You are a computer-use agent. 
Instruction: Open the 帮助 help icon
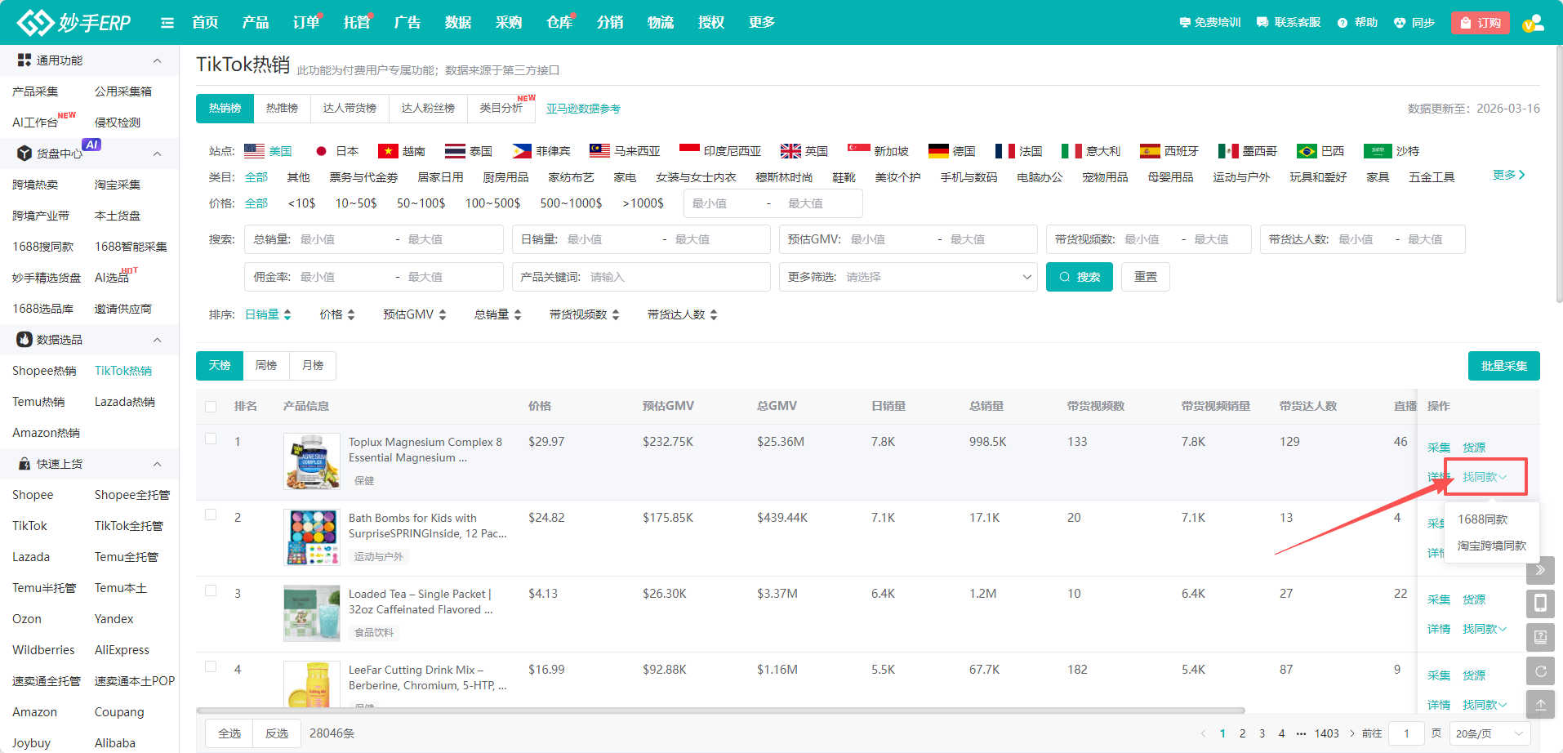[x=1343, y=23]
